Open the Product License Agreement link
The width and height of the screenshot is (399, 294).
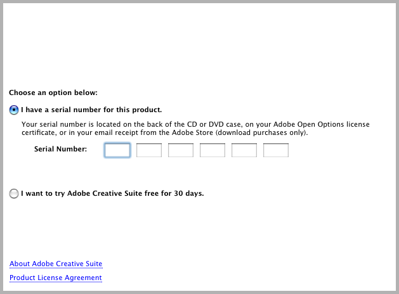click(x=56, y=278)
